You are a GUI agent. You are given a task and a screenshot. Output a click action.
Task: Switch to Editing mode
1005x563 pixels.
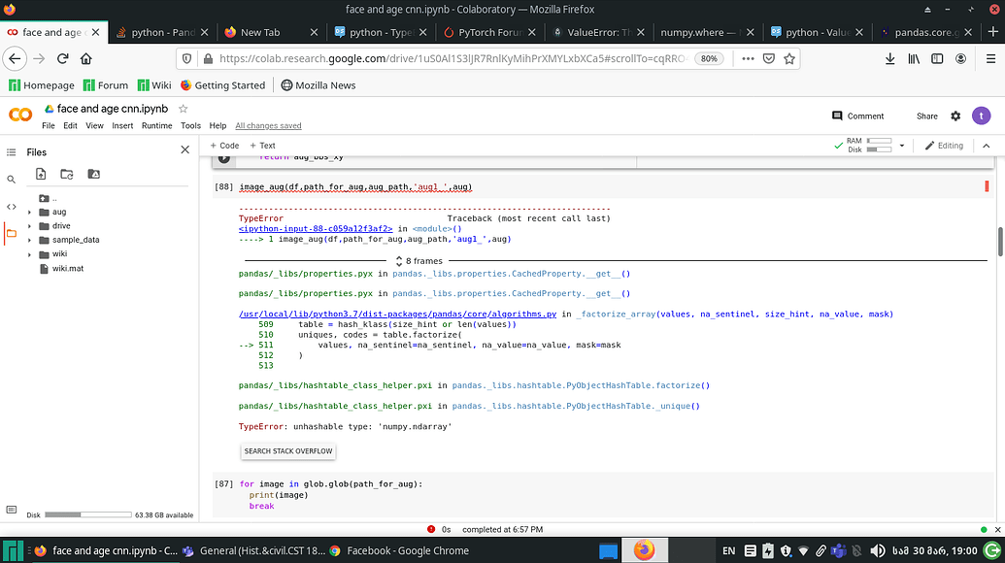[944, 146]
